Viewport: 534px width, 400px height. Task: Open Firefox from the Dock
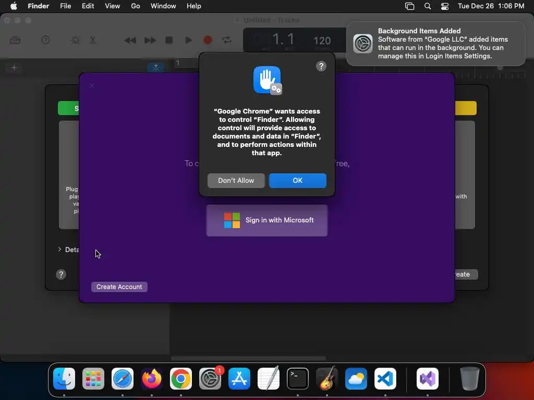[152, 379]
